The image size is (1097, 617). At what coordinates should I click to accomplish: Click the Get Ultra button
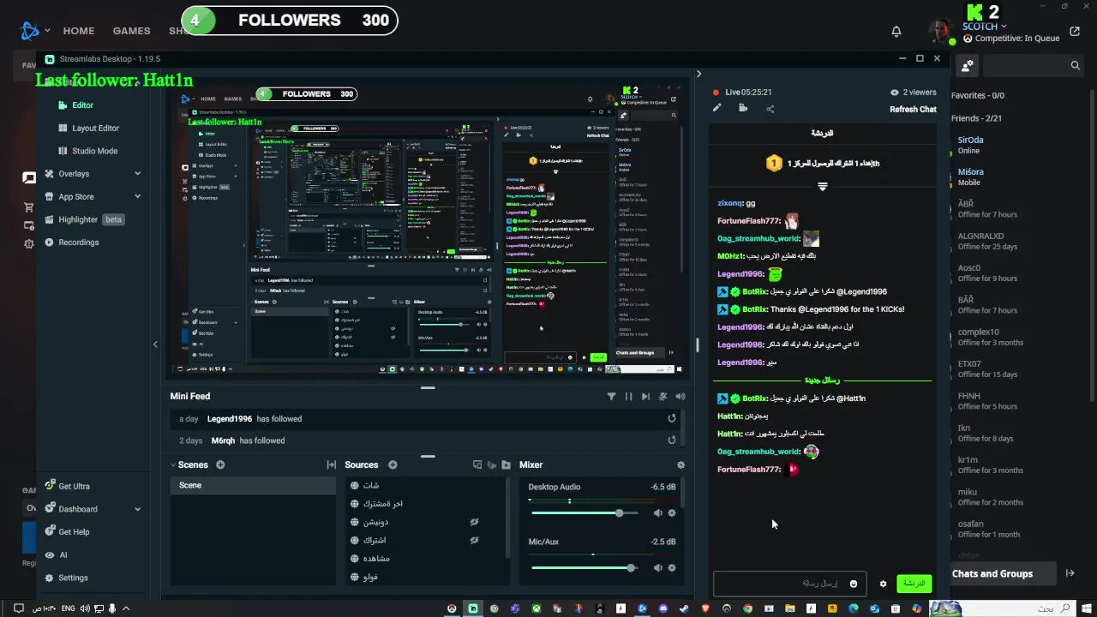[74, 486]
